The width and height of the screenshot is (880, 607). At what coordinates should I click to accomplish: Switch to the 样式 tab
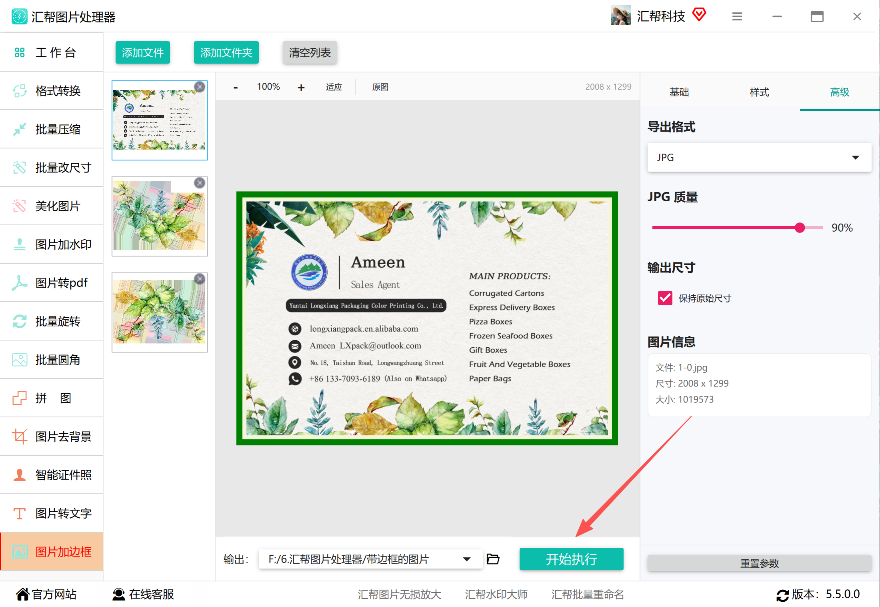pyautogui.click(x=759, y=92)
